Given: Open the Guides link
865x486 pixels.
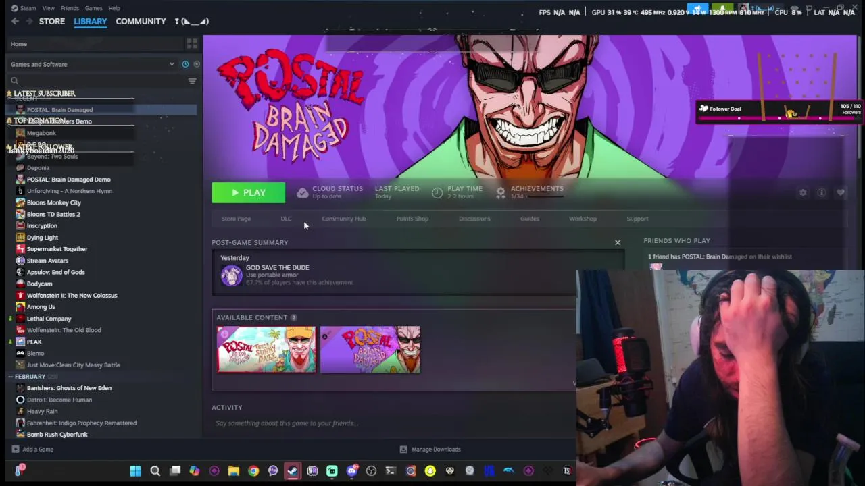Looking at the screenshot, I should pos(530,219).
